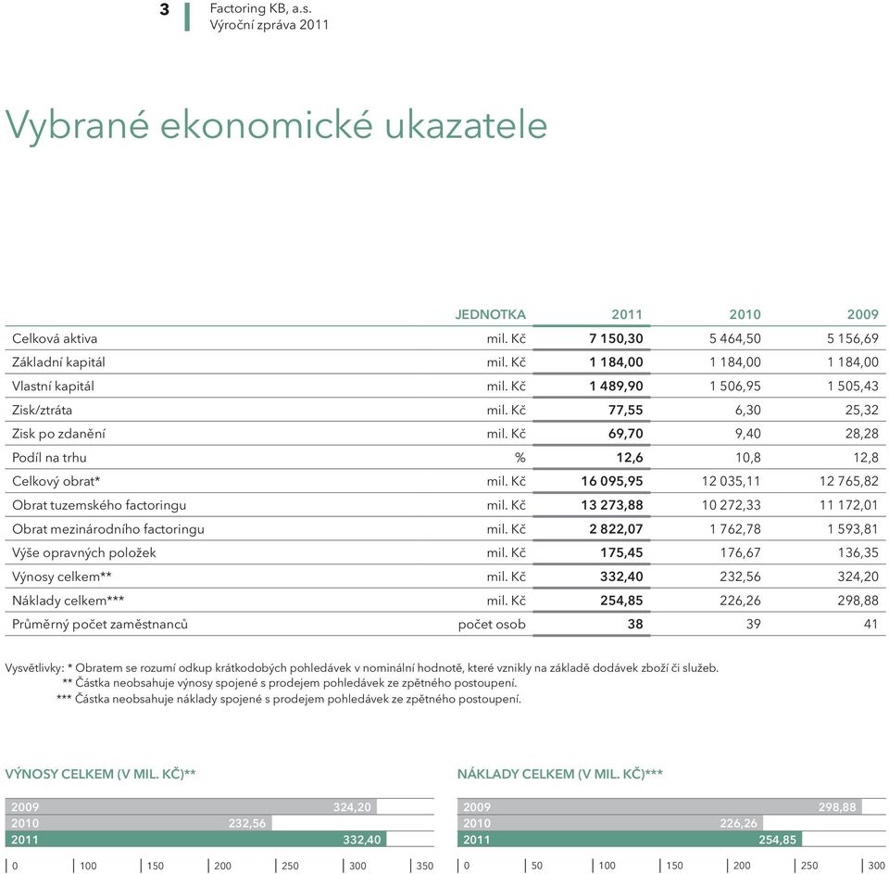Click the unit 'počet osob'

[x=492, y=625]
